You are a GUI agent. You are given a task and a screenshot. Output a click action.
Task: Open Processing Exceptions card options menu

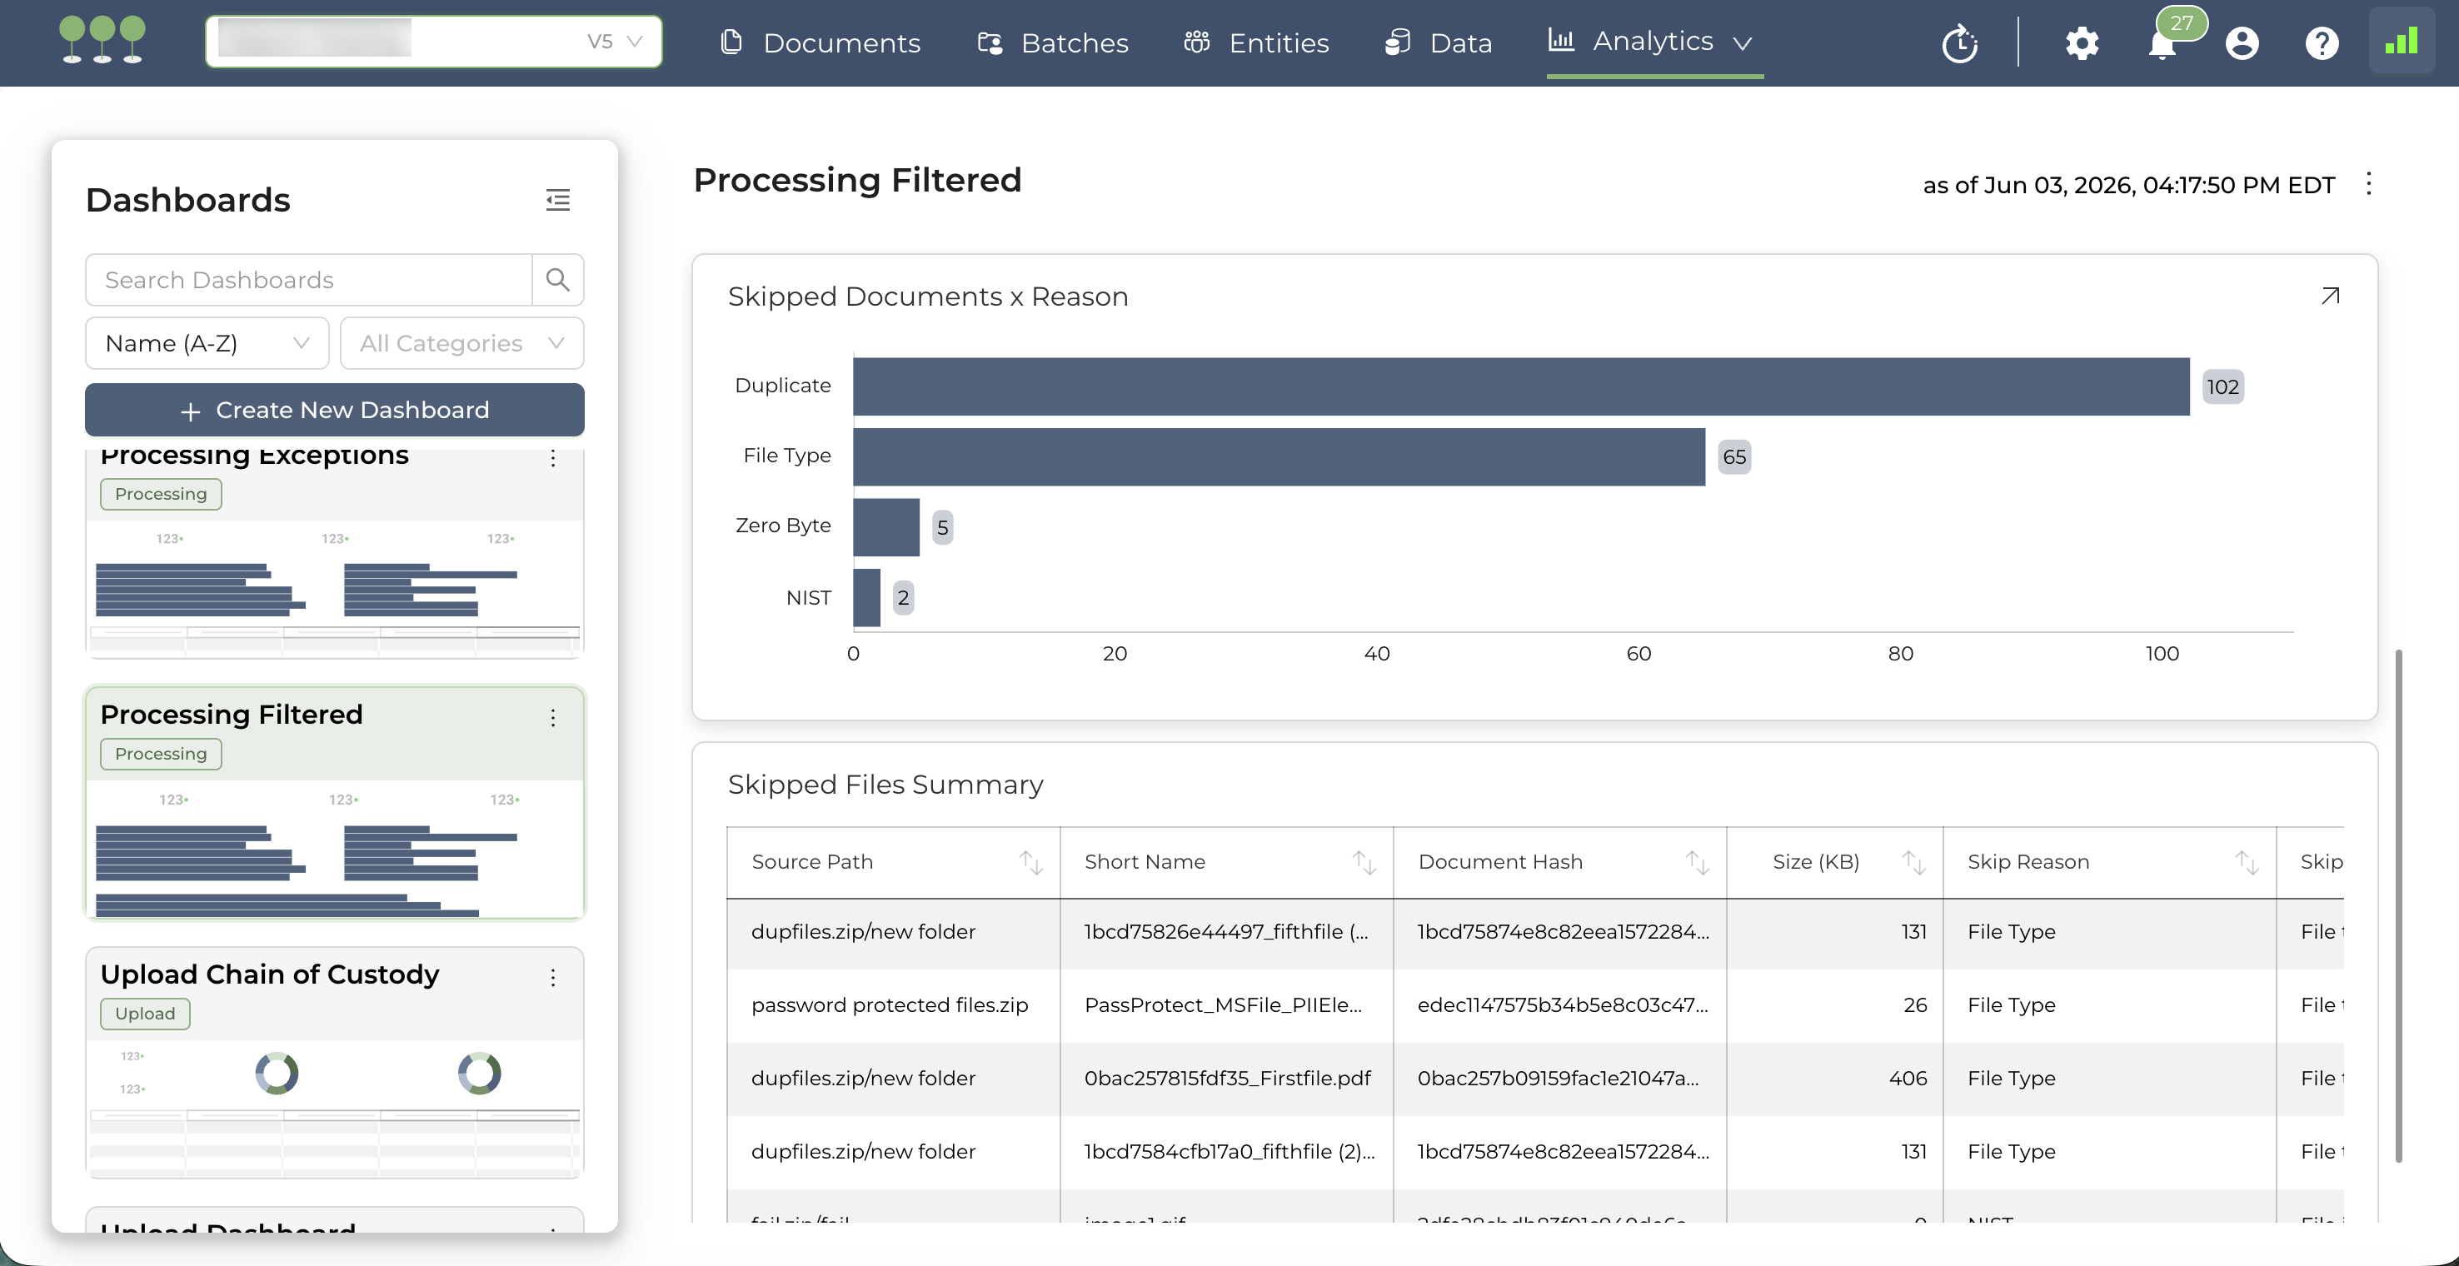[553, 459]
